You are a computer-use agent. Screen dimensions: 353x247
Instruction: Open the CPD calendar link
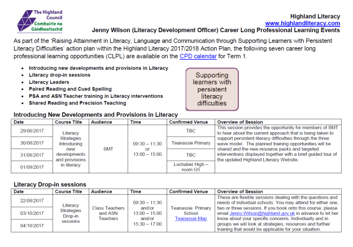click(193, 57)
